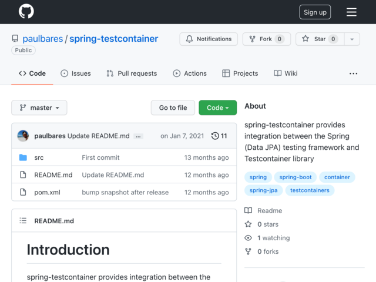The image size is (376, 282).
Task: Show more repository tabs via ellipsis
Action: (353, 73)
